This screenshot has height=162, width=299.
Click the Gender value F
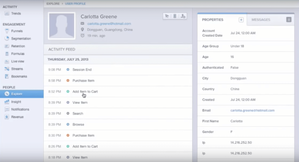pyautogui.click(x=231, y=132)
